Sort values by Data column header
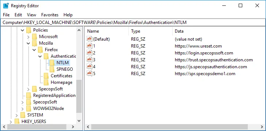The image size is (266, 131). (219, 31)
